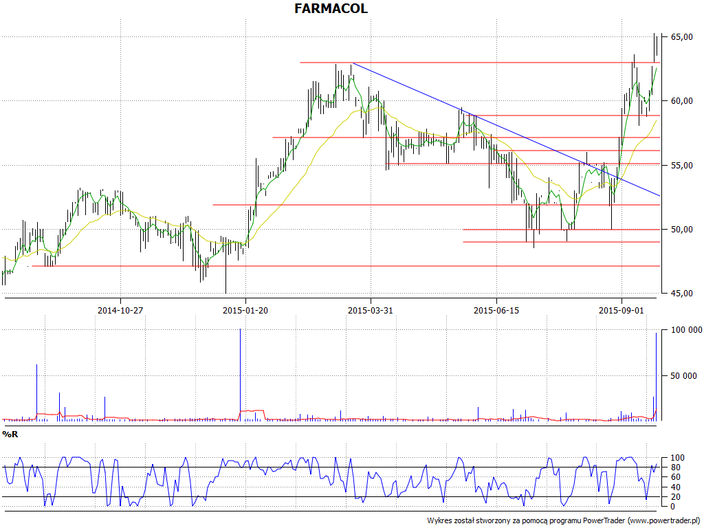
Task: Click the PowerTrader credit text at bottom
Action: [564, 521]
